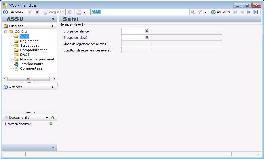Viewport: 264px width, 159px height.
Task: Click the printer icon
Action: tap(79, 12)
